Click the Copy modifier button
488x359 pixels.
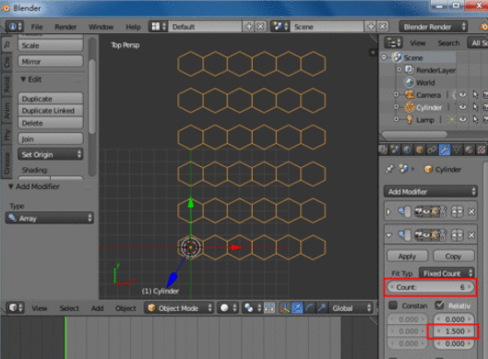pyautogui.click(x=454, y=257)
